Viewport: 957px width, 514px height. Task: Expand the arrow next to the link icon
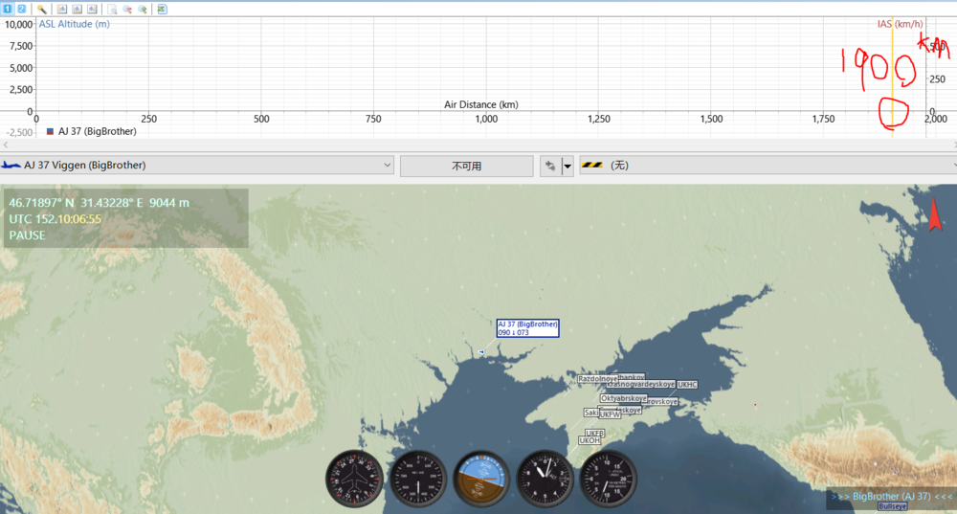pyautogui.click(x=568, y=166)
